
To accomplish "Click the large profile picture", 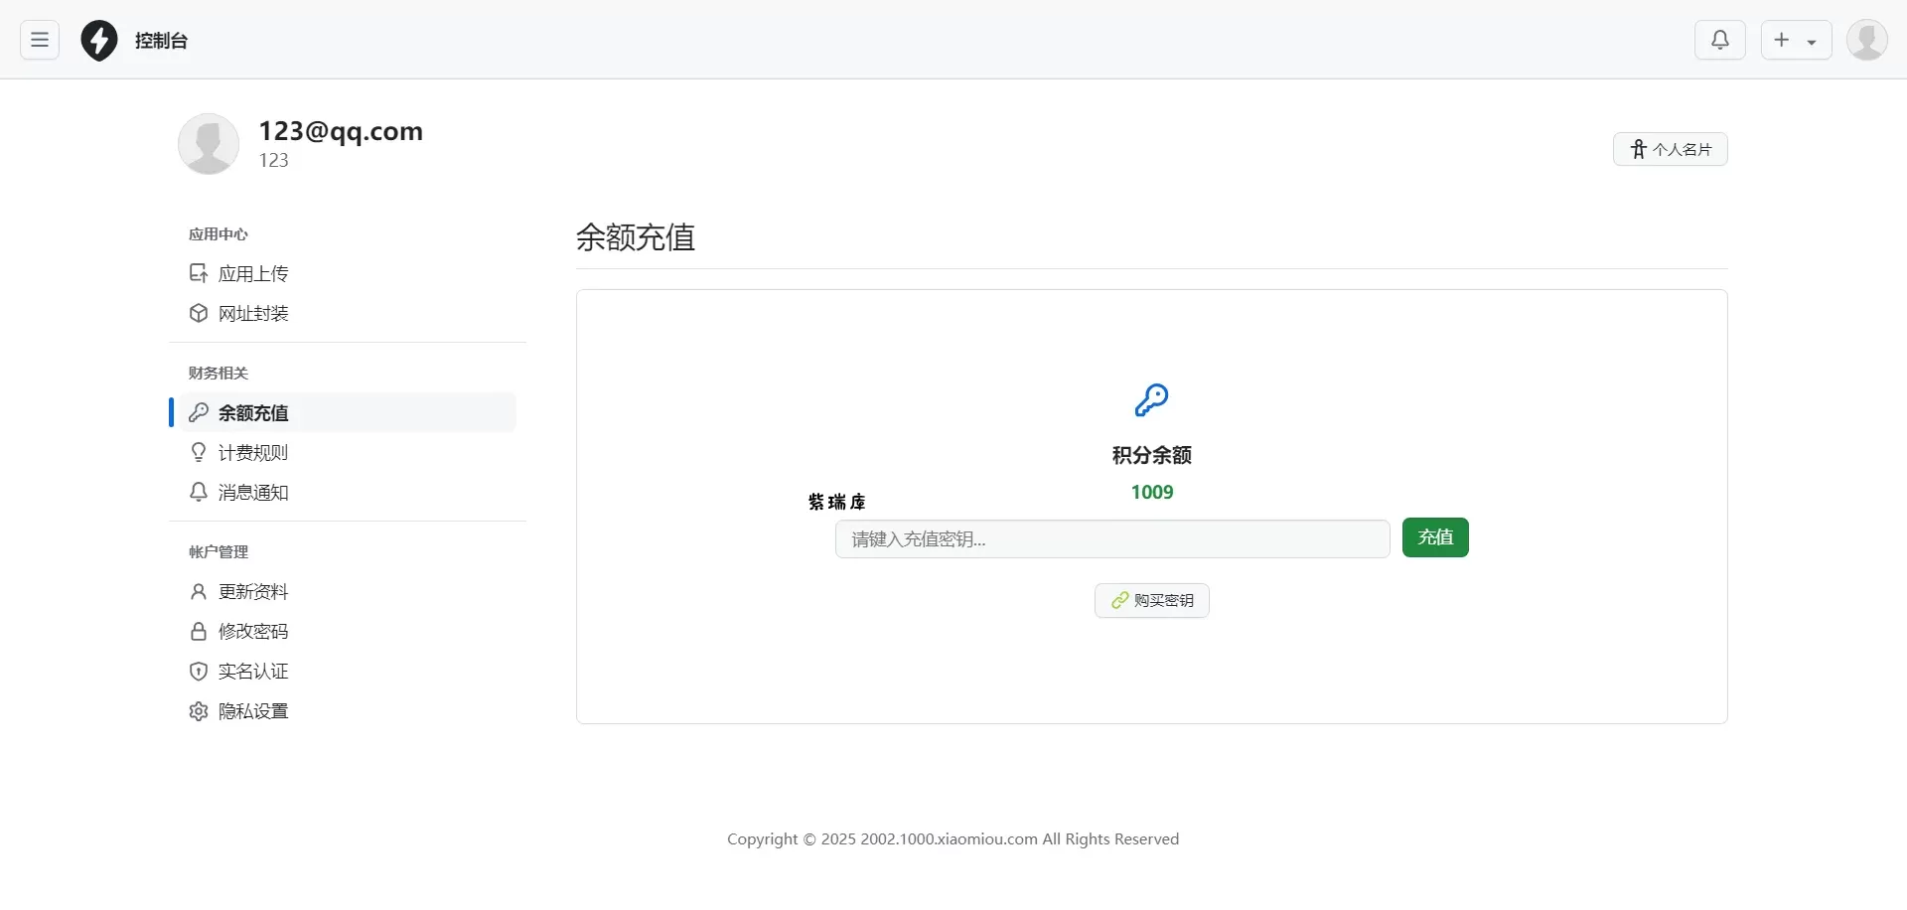I will pyautogui.click(x=209, y=144).
